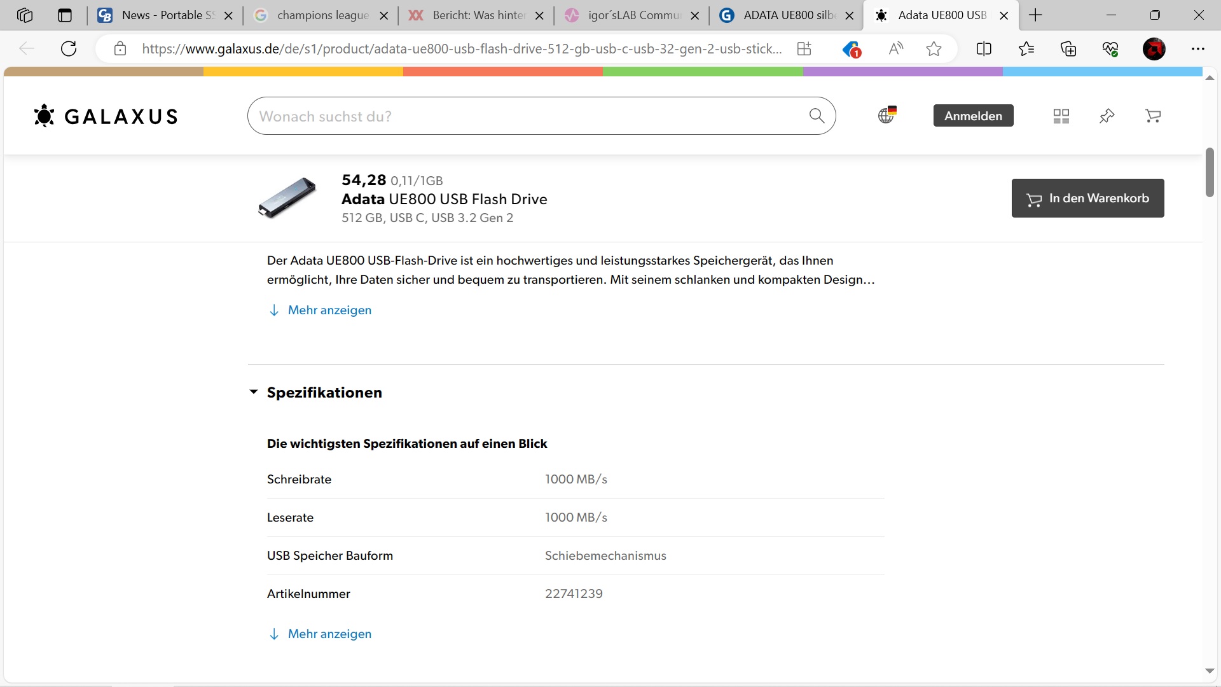Screen dimensions: 1221x687
Task: Open the shopping cart icon in header
Action: tap(1153, 116)
